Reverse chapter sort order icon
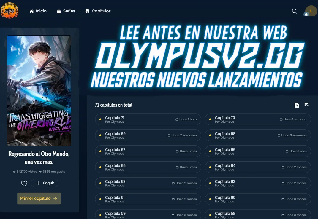The height and width of the screenshot is (219, 318). (307, 105)
